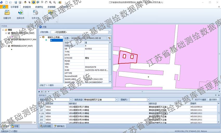Activate the Pan hand tool
The height and width of the screenshot is (133, 221).
[46, 2]
